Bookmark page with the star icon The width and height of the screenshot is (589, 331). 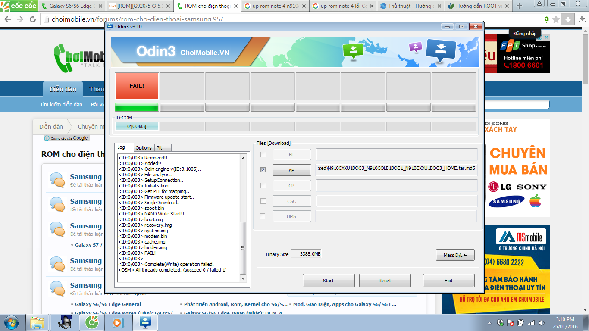pos(556,19)
